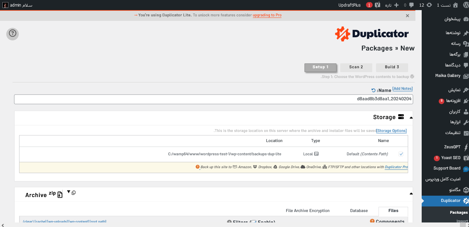Click the Archive copy icon
The width and height of the screenshot is (469, 227).
[x=73, y=193]
